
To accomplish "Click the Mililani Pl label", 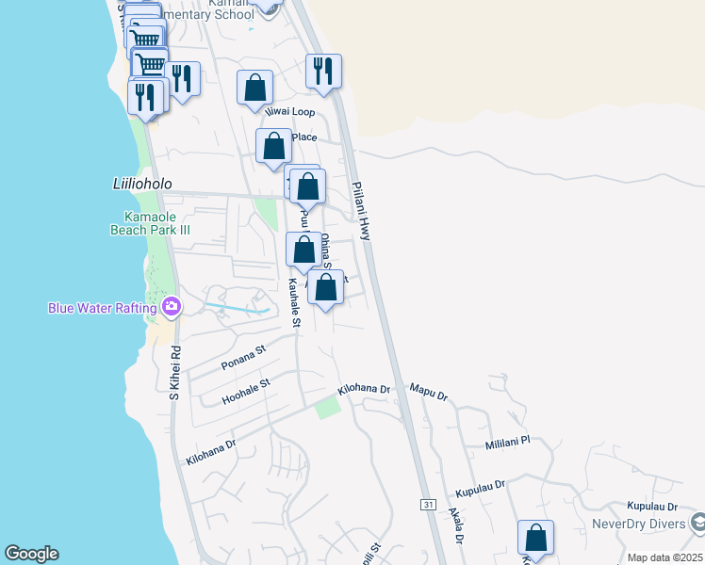I will coord(508,443).
